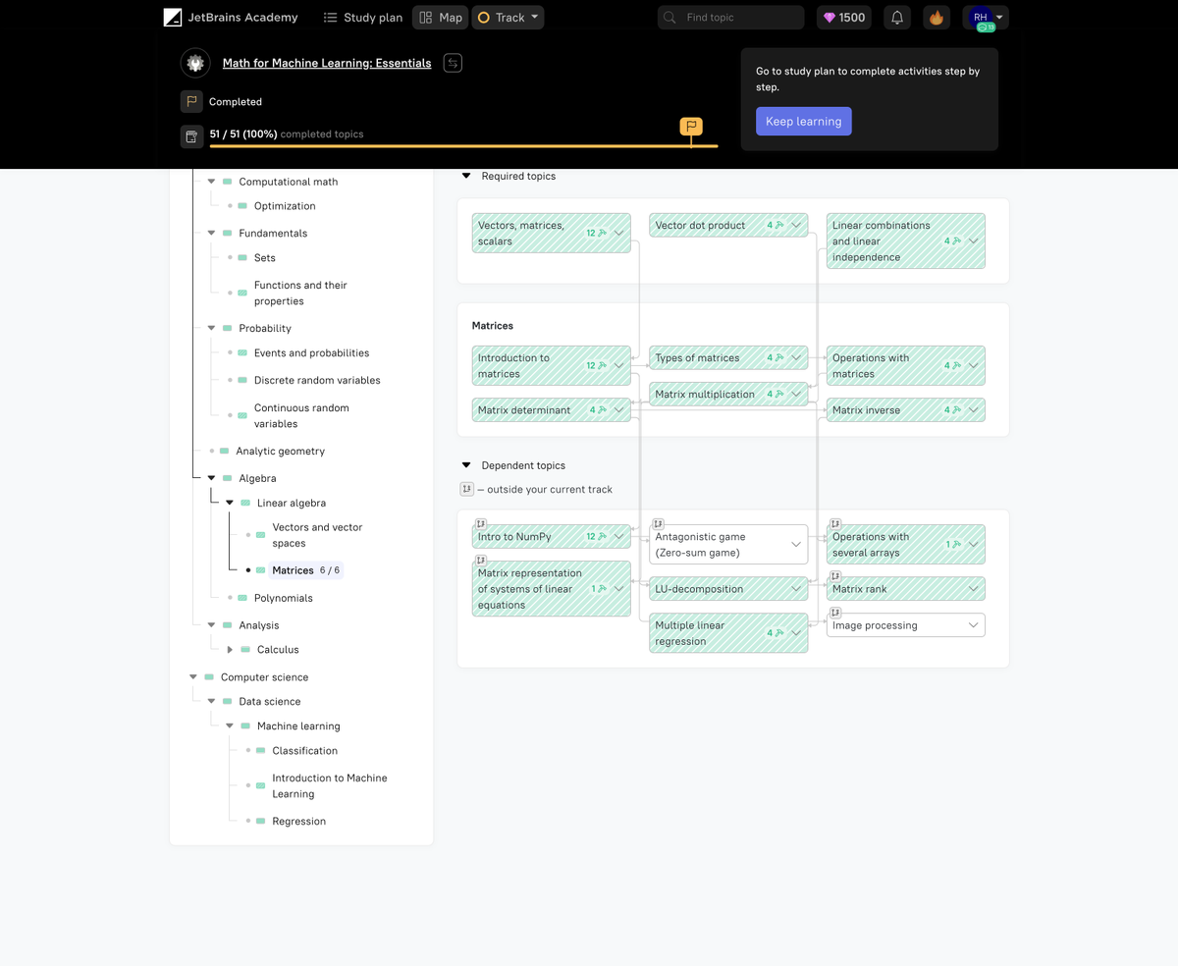
Task: Expand the Calculus tree node
Action: pyautogui.click(x=230, y=650)
